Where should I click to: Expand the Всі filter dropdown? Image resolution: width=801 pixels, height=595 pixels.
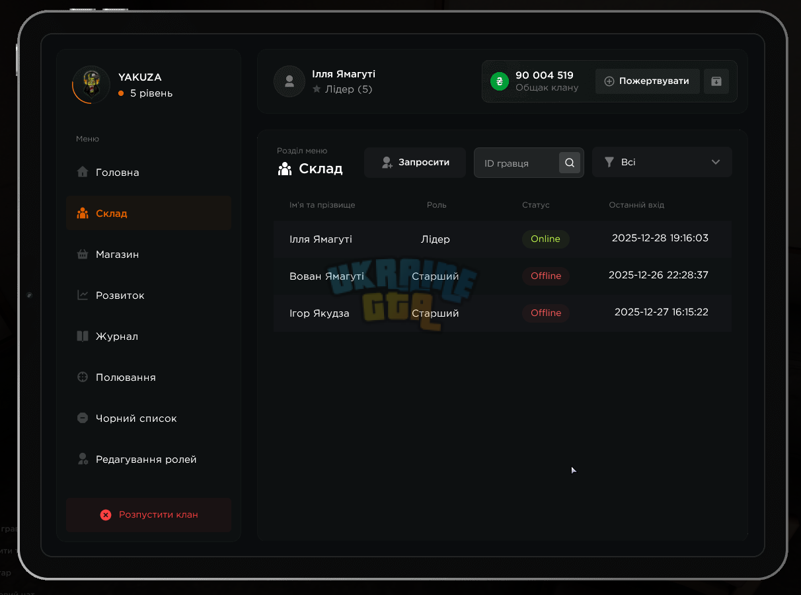click(662, 162)
